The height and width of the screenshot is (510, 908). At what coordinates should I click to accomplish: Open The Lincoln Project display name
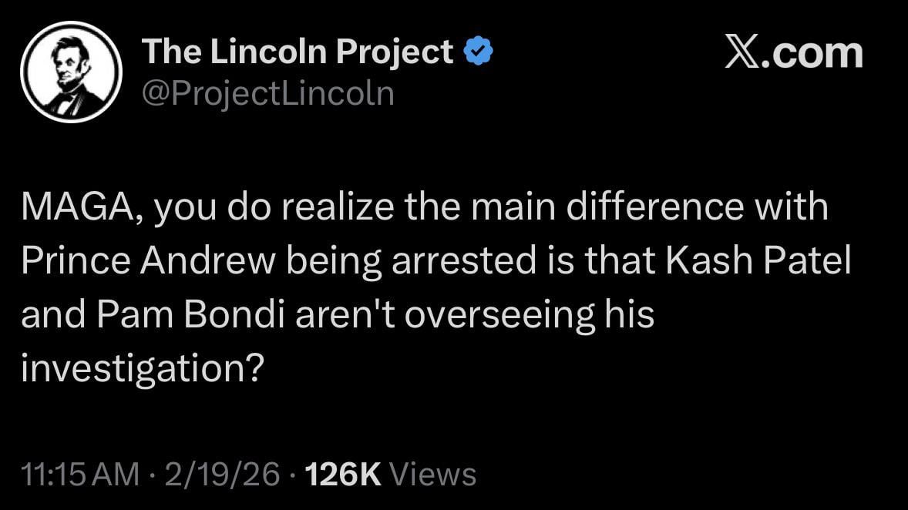click(298, 52)
